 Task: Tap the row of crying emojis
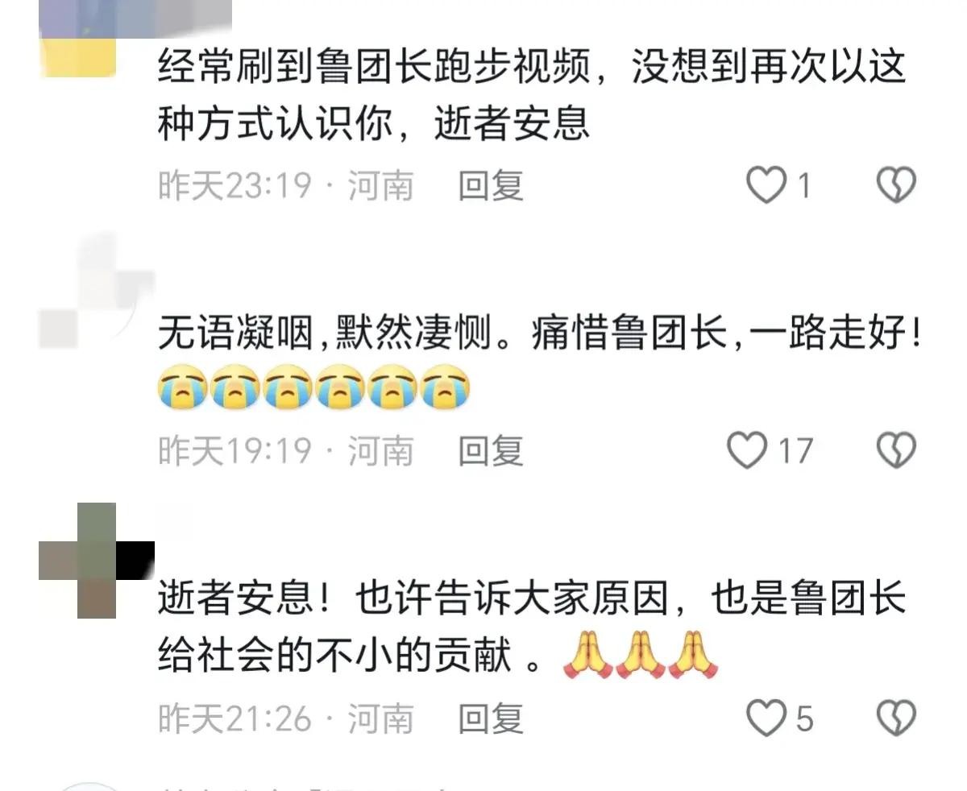coord(313,386)
